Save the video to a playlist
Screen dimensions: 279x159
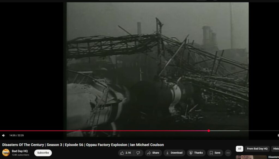215,153
